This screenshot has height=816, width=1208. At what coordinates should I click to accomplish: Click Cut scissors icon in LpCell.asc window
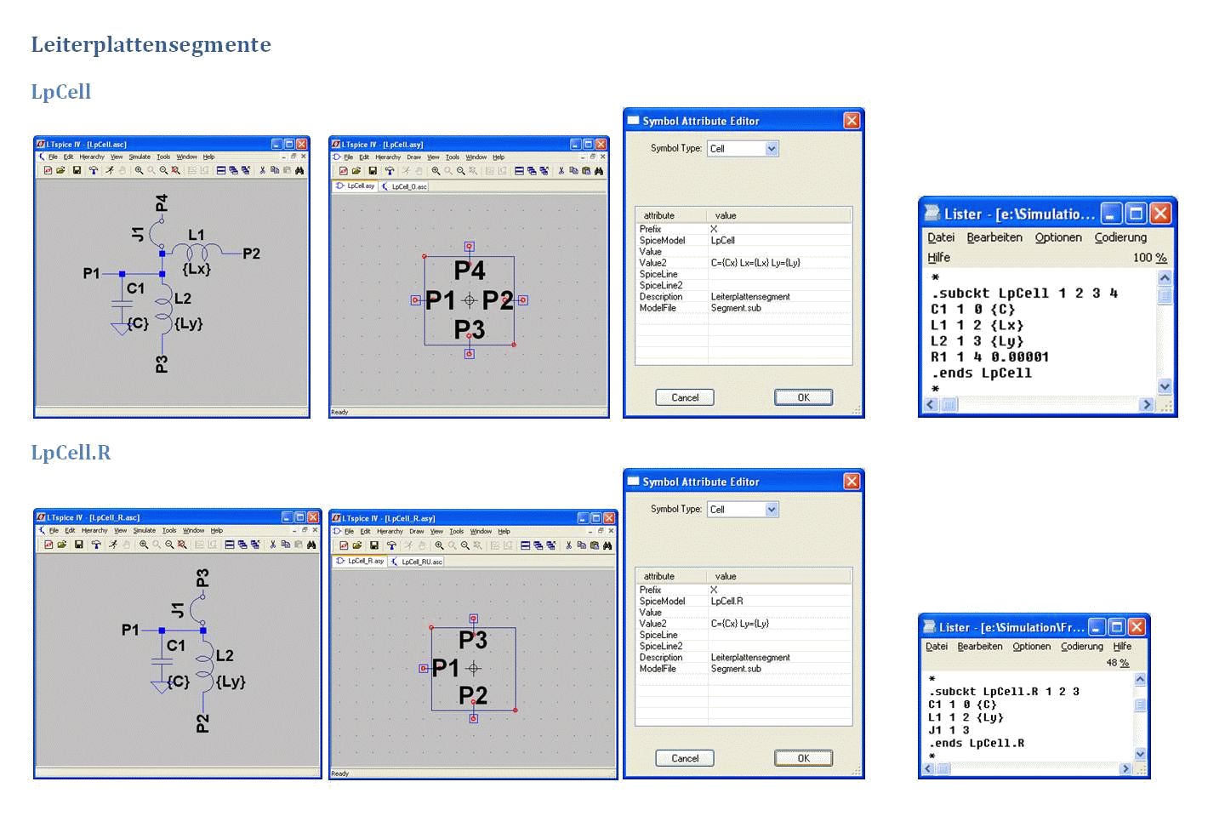(x=262, y=170)
